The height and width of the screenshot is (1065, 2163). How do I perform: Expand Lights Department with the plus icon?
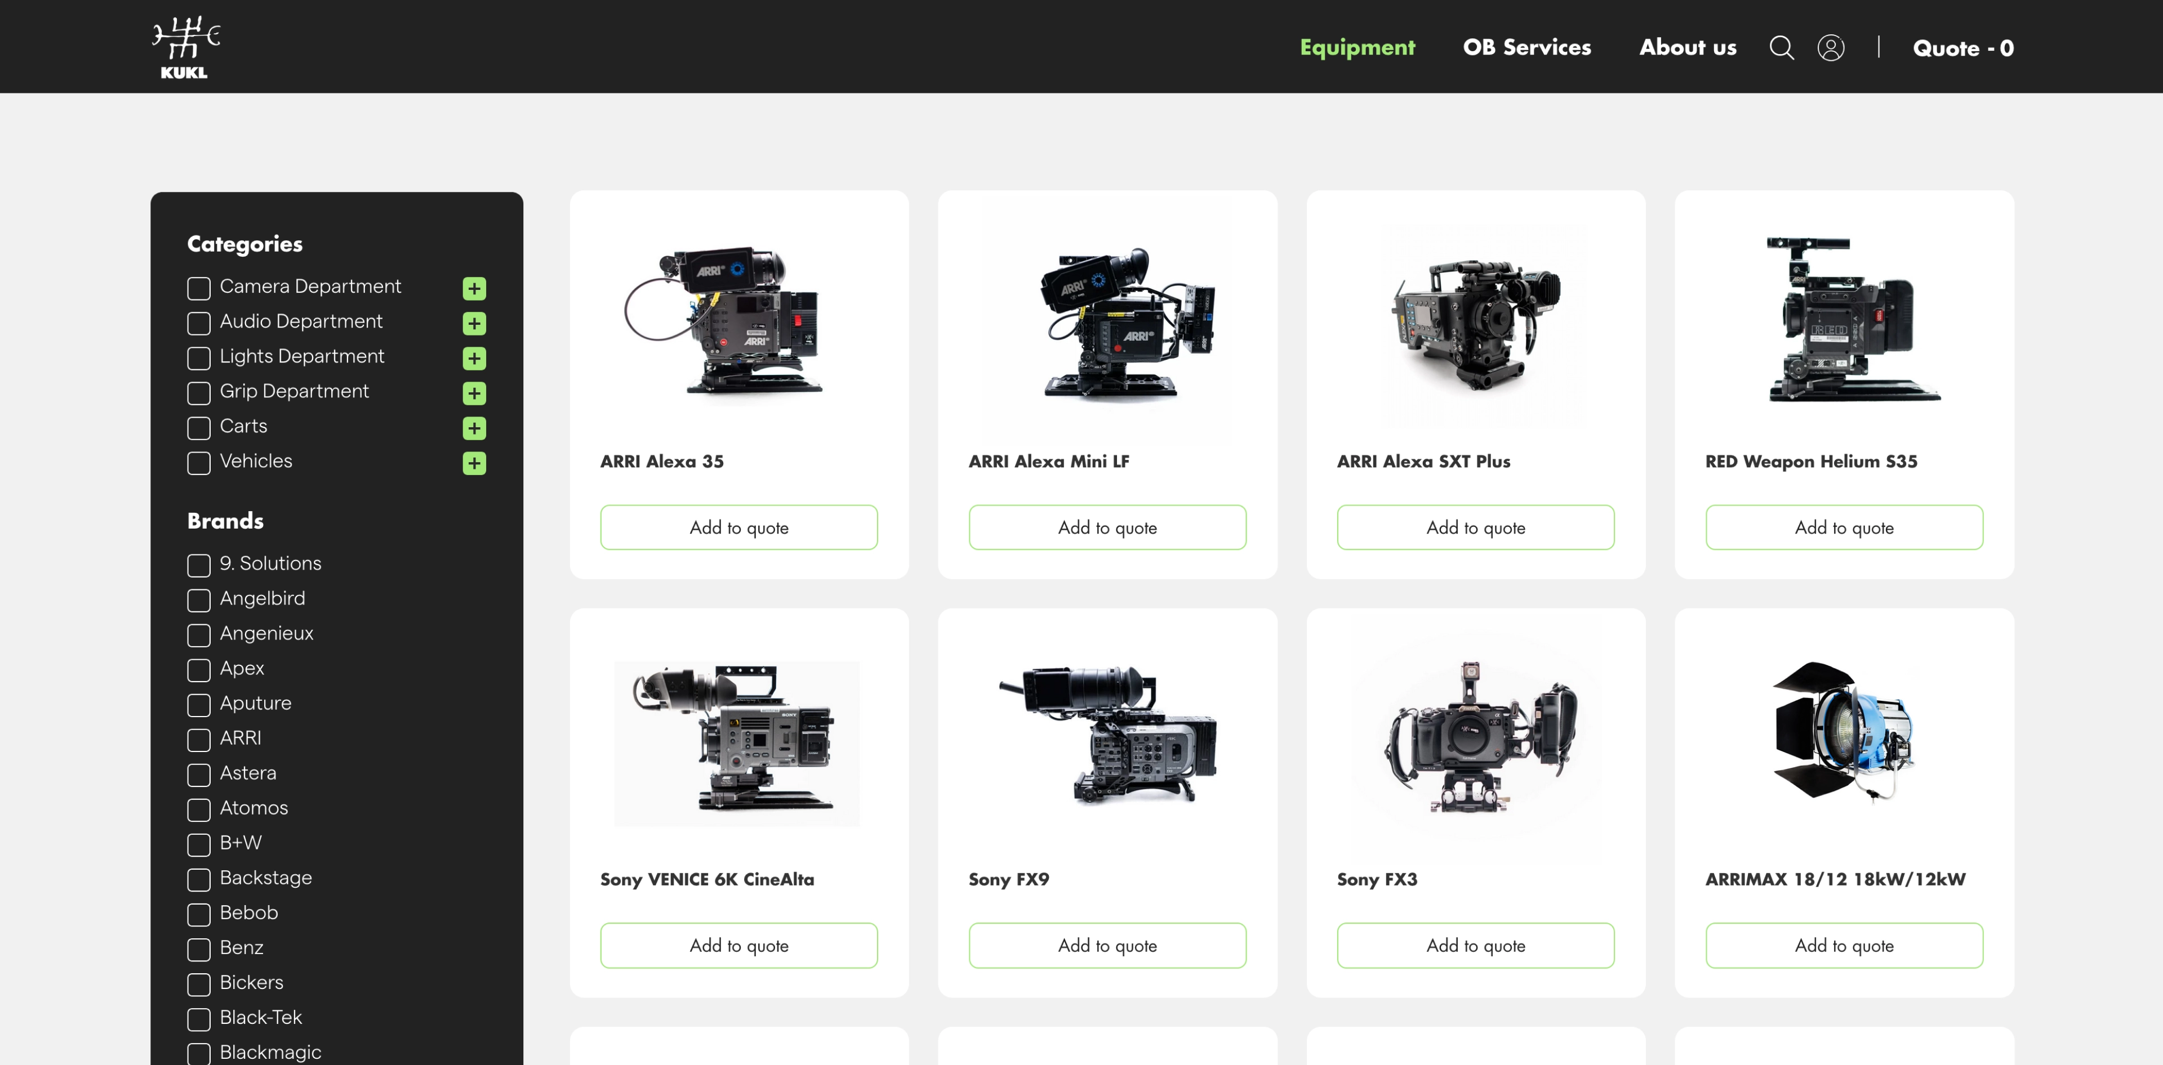coord(474,359)
